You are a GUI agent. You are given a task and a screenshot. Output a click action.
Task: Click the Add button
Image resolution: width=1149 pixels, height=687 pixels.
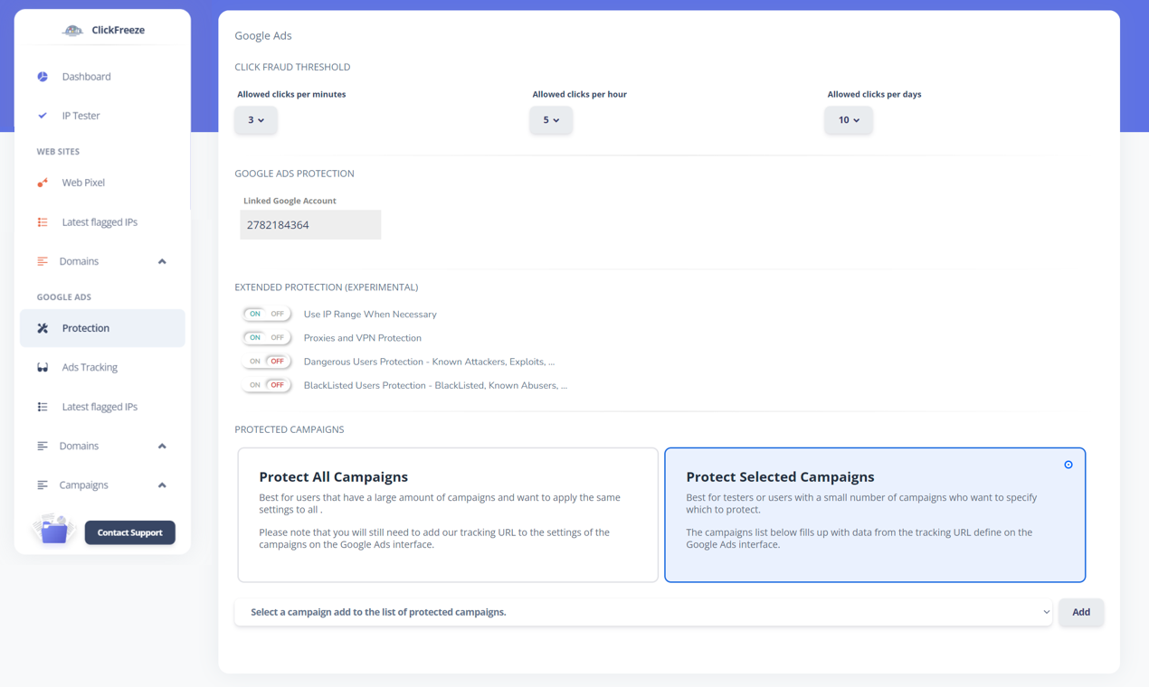[x=1081, y=612]
